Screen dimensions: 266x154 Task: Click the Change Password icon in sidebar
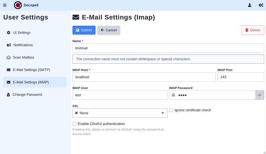pos(8,95)
